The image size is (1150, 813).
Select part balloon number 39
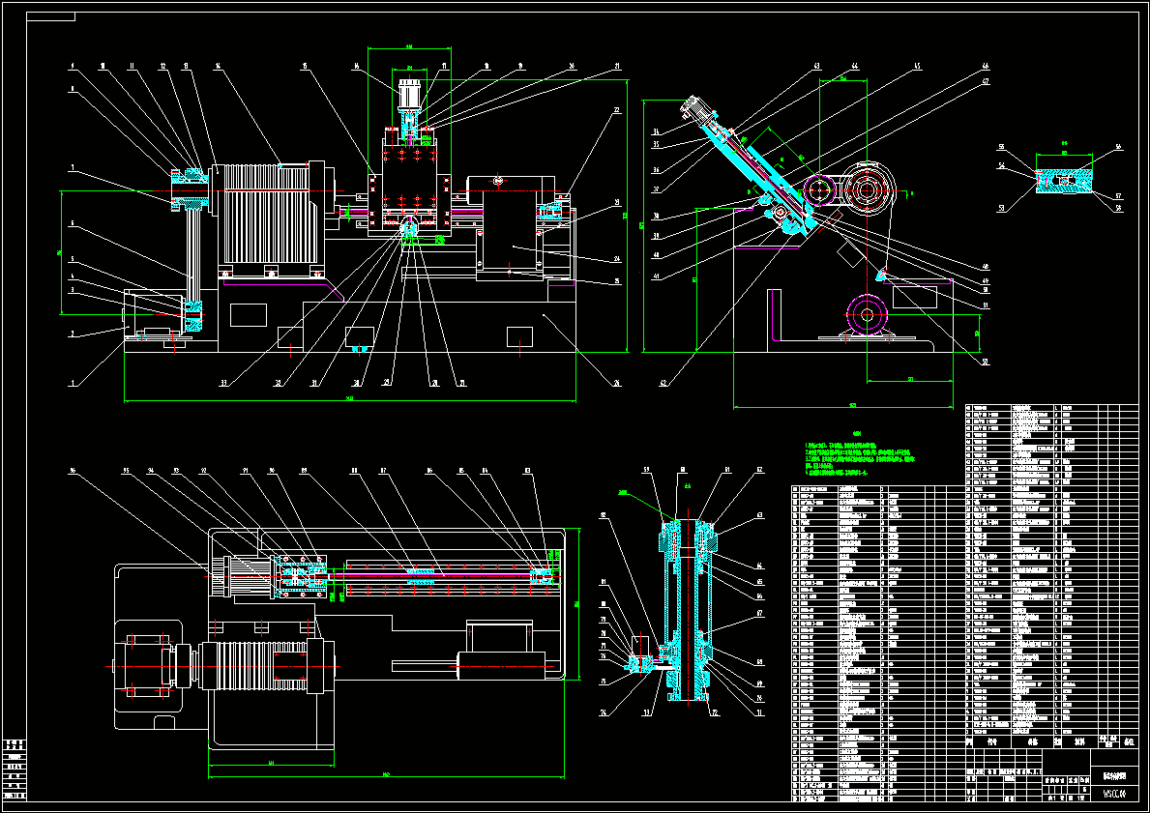tap(656, 236)
